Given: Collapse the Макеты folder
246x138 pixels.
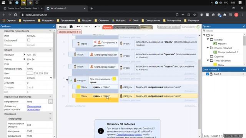Looking at the screenshot, I should [208, 39].
